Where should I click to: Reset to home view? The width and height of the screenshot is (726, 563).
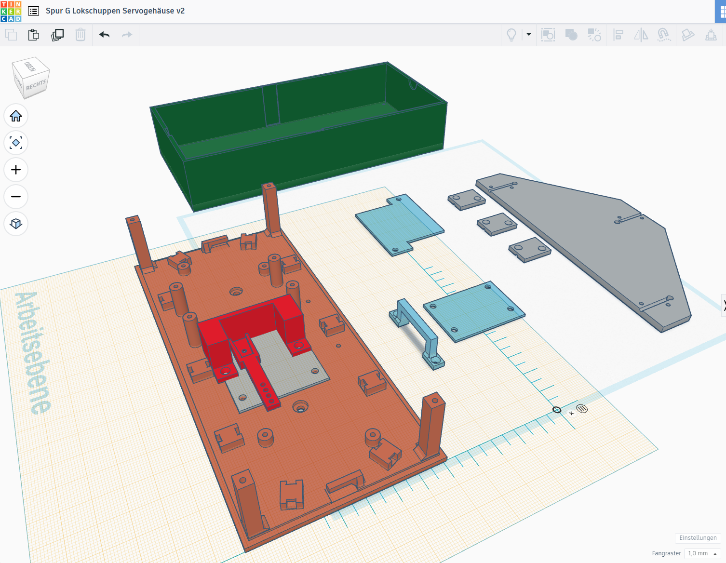pyautogui.click(x=16, y=116)
